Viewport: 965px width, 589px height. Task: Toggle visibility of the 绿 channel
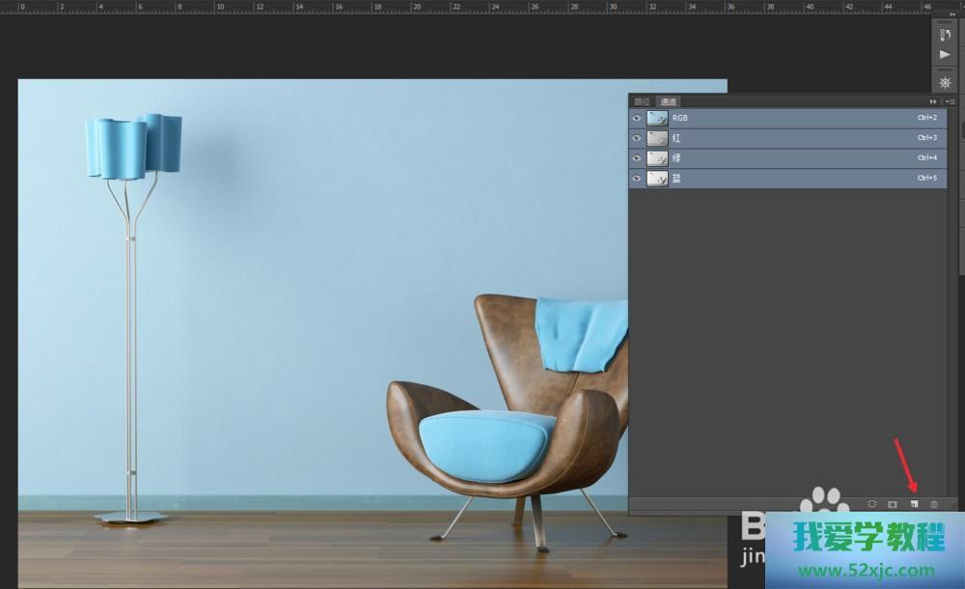(637, 158)
